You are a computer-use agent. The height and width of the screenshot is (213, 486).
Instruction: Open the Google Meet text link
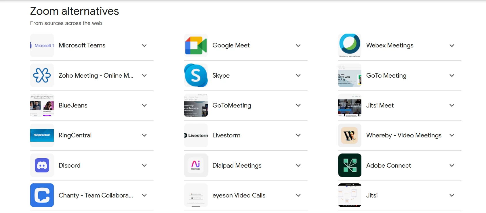pyautogui.click(x=231, y=45)
